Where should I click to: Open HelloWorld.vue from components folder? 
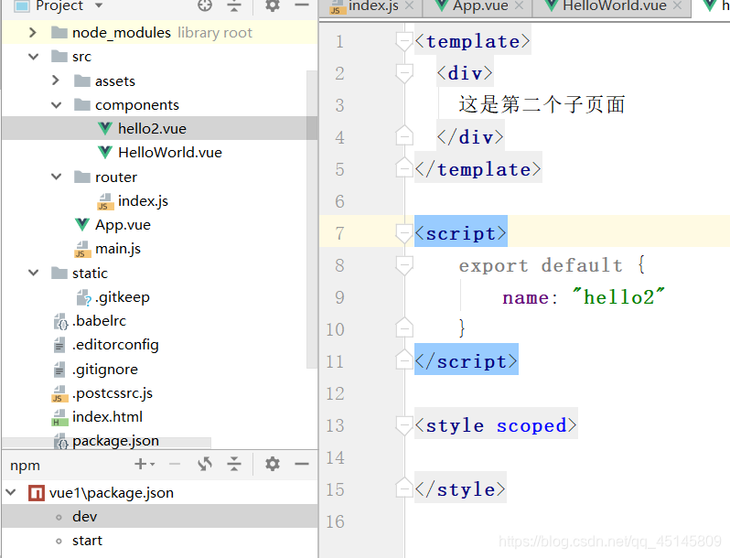point(160,153)
